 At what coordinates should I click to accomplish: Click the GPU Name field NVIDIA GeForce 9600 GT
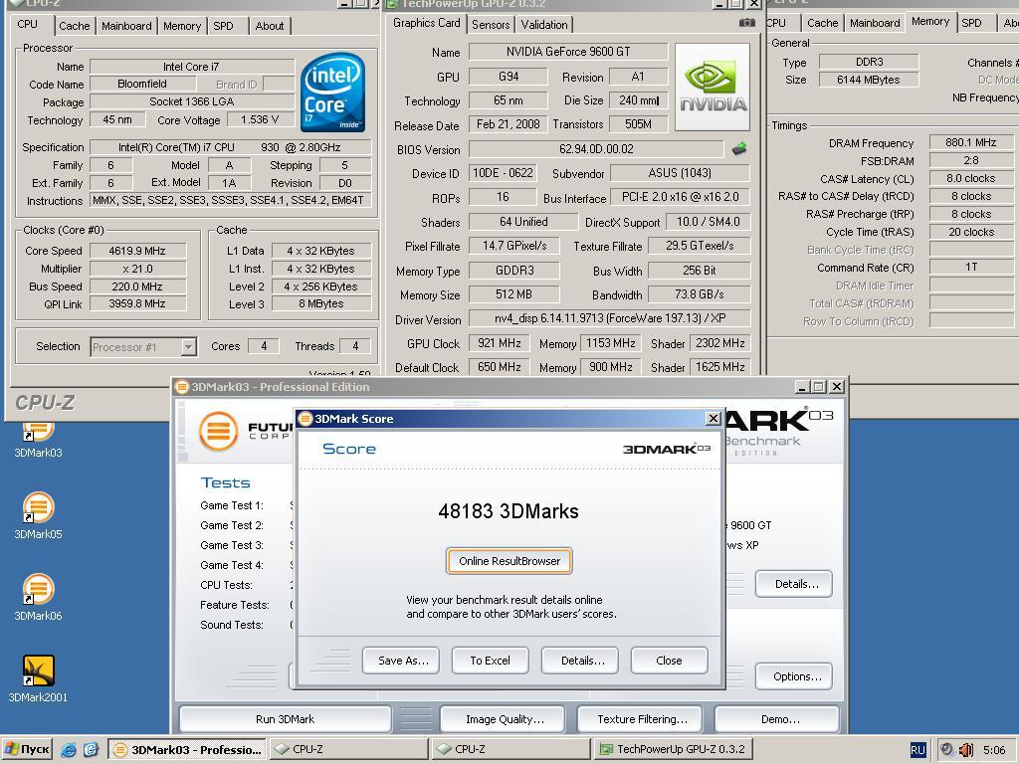point(567,52)
